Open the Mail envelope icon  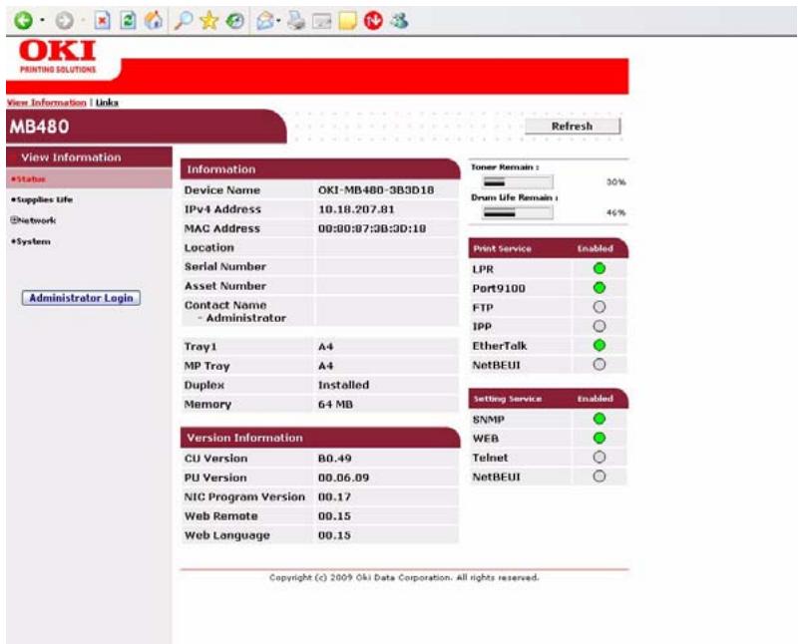[265, 20]
